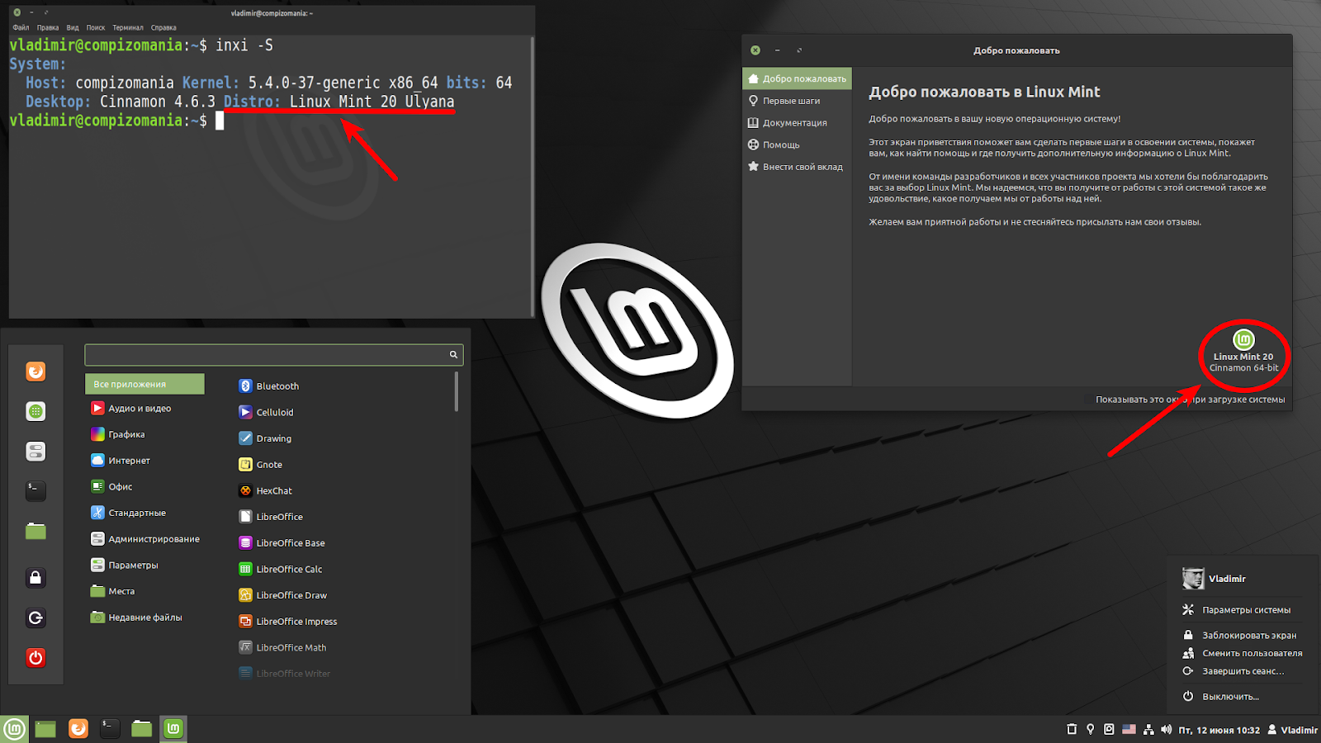Viewport: 1321px width, 743px height.
Task: Select the Mint Menu icon on the taskbar
Action: 14,729
